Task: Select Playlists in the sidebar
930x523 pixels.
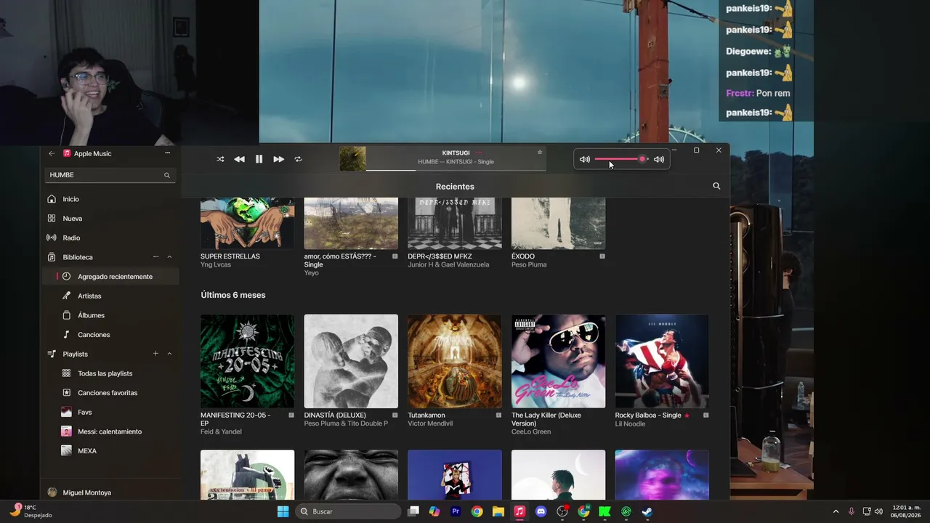Action: (75, 354)
